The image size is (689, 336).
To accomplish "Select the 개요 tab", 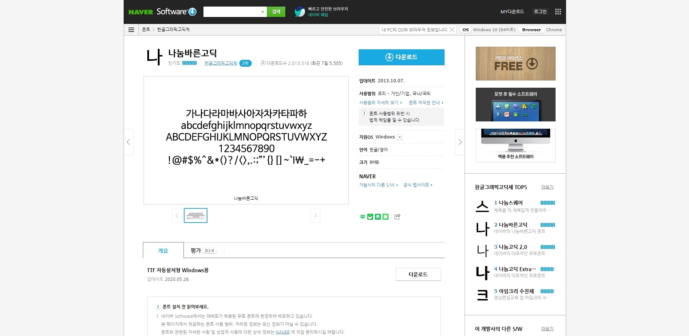I will 163,250.
